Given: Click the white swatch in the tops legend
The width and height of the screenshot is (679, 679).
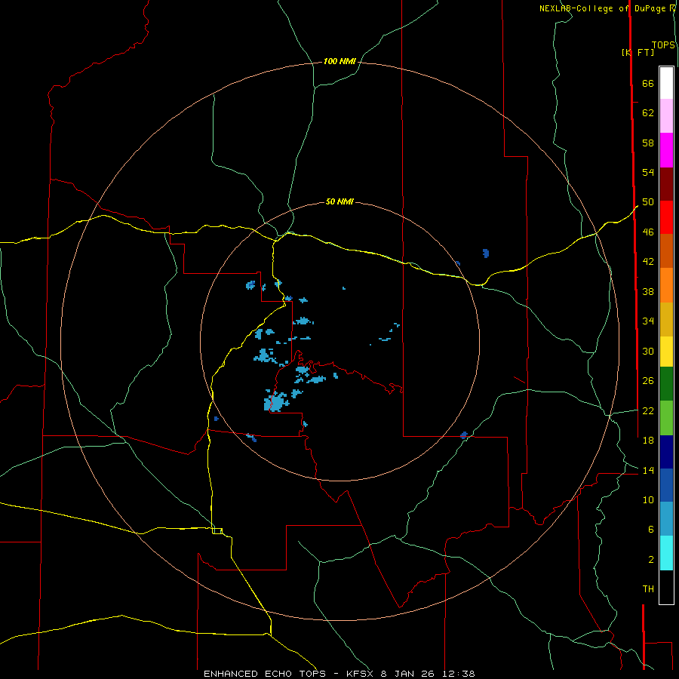Looking at the screenshot, I should pos(666,83).
